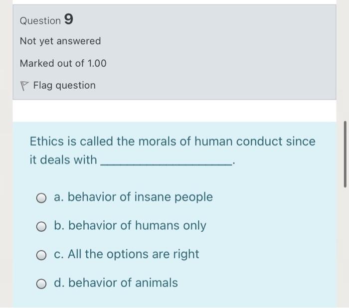349x308 pixels.
Task: Click the label 'behavior of humans only'
Action: 137,226
